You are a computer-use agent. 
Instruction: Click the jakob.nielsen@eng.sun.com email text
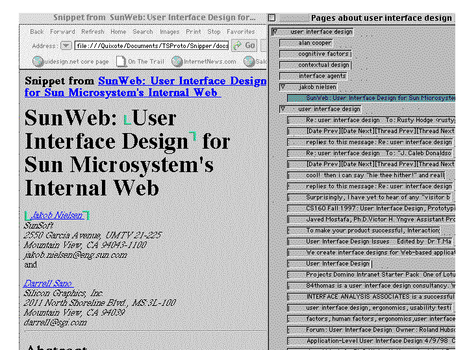click(x=75, y=255)
